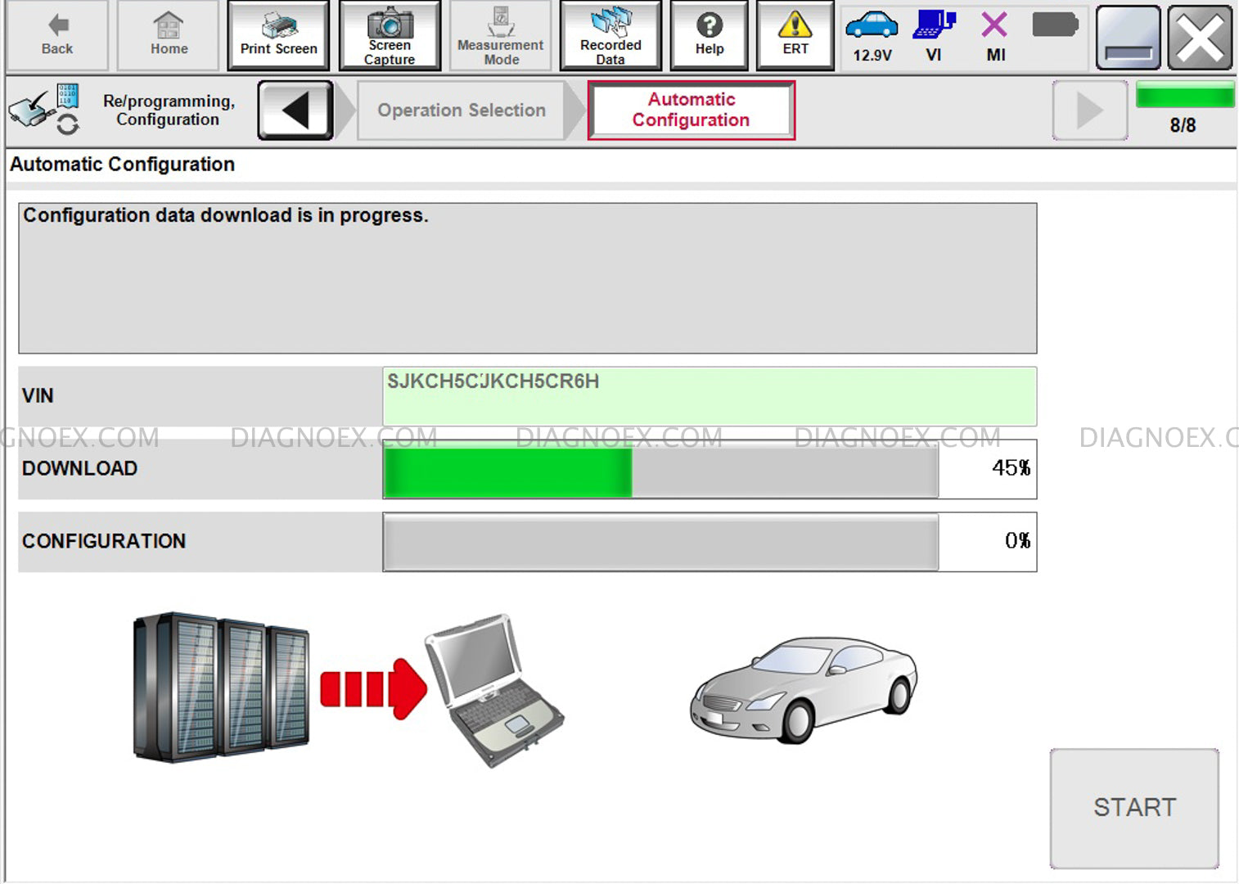Open the VI status indicator
This screenshot has width=1239, height=884.
pyautogui.click(x=933, y=35)
